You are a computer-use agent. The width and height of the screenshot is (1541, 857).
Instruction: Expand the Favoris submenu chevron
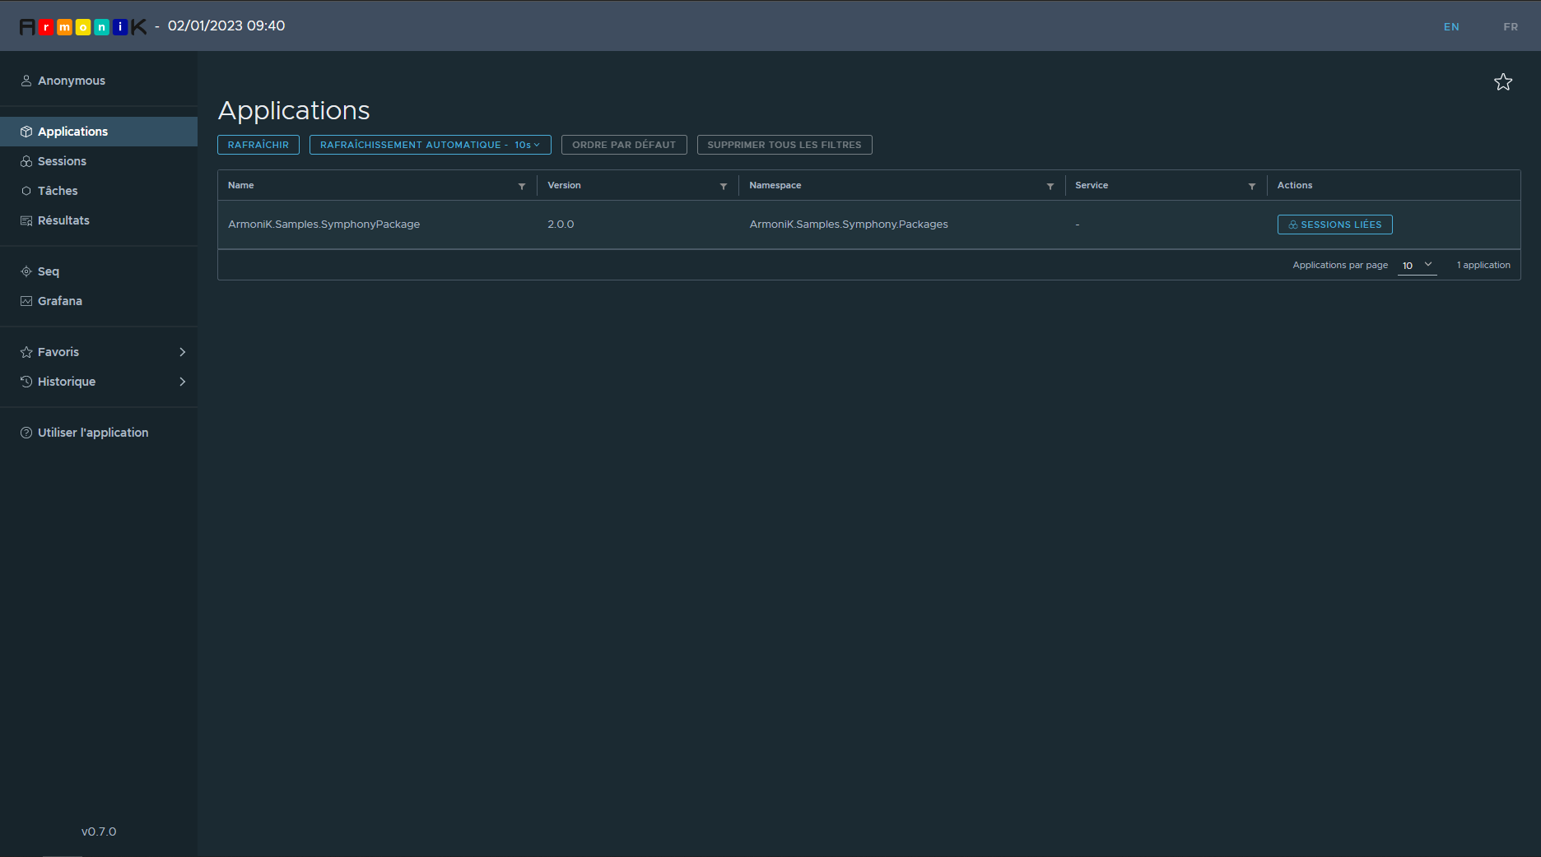click(x=183, y=352)
